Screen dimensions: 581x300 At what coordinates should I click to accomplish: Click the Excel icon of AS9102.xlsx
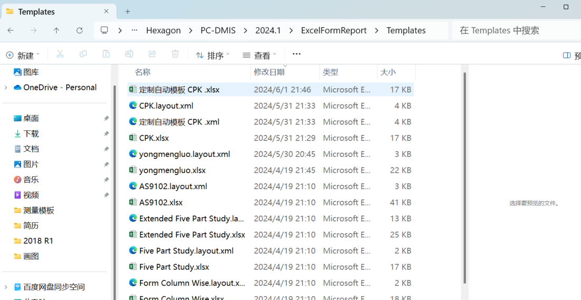133,202
